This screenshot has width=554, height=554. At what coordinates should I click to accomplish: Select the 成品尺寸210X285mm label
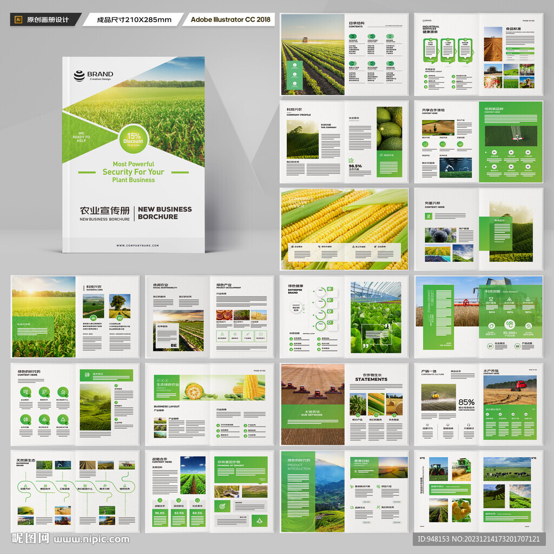click(x=134, y=19)
